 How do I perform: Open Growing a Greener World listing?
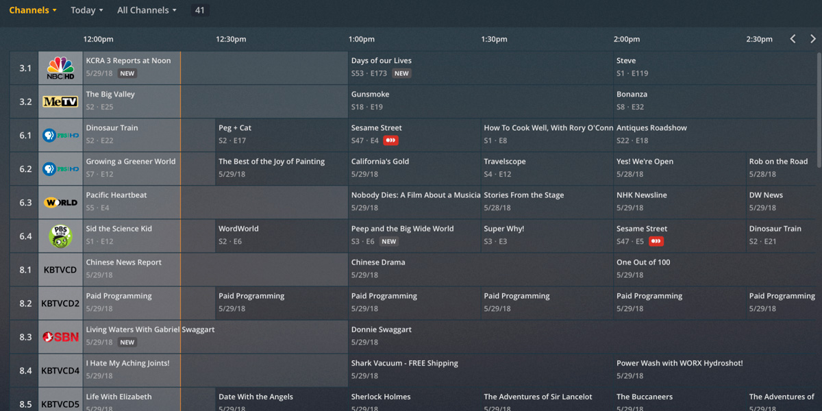coord(149,169)
